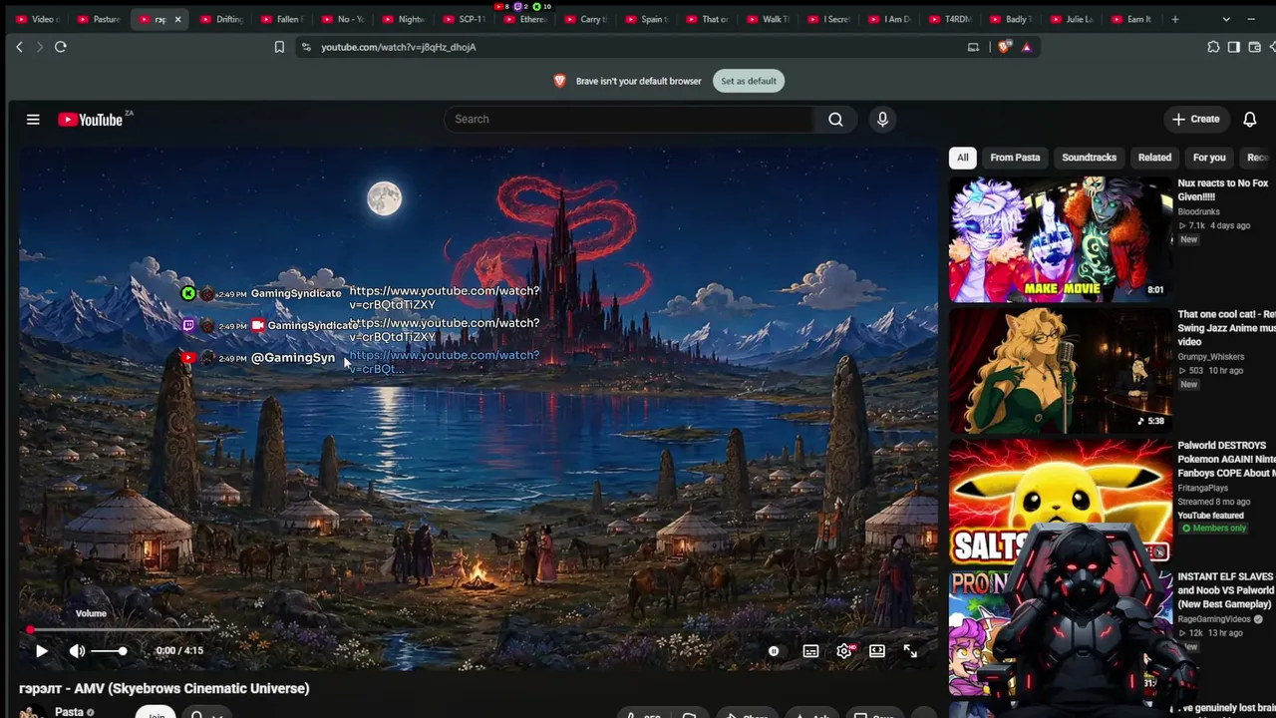This screenshot has width=1276, height=718.
Task: Open the Brave Wallet icon
Action: (1255, 47)
